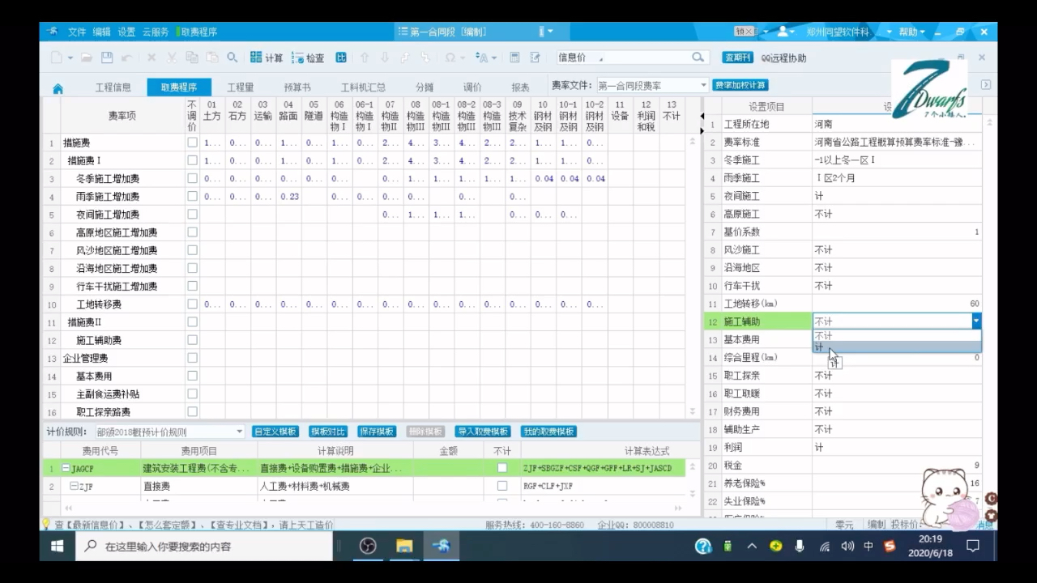Select 计 in the open 施工辅助 dropdown

point(830,348)
